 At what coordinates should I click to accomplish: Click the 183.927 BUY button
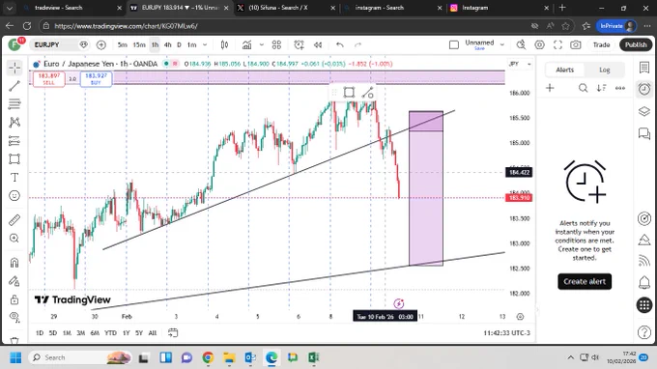[96, 79]
